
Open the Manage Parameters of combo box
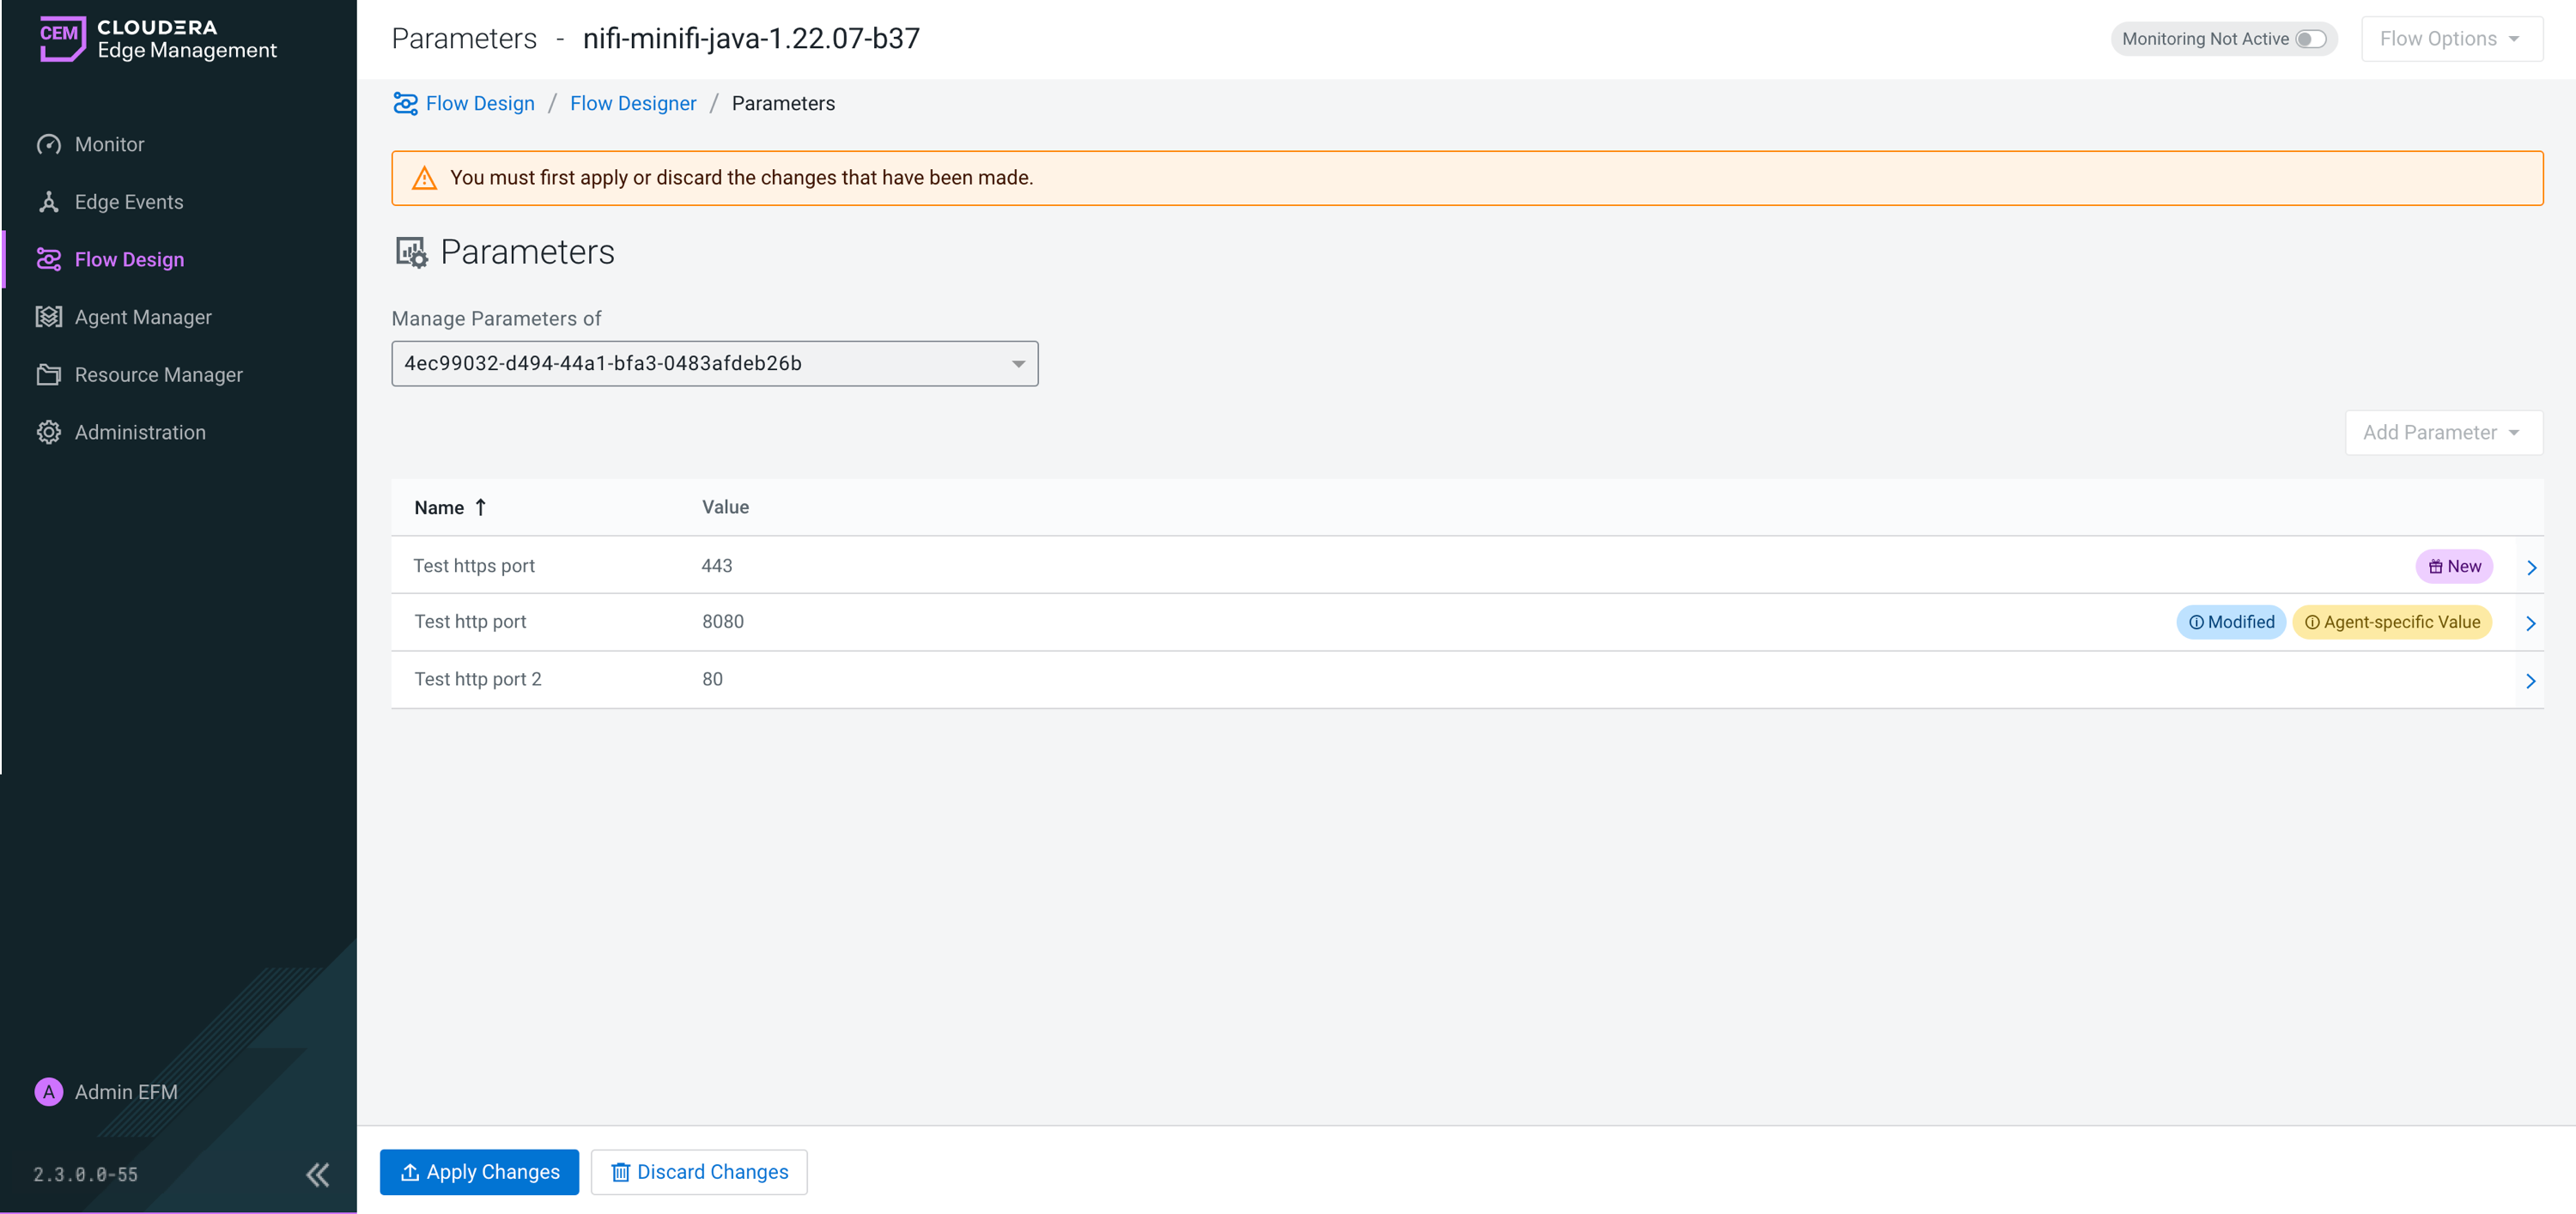[714, 364]
